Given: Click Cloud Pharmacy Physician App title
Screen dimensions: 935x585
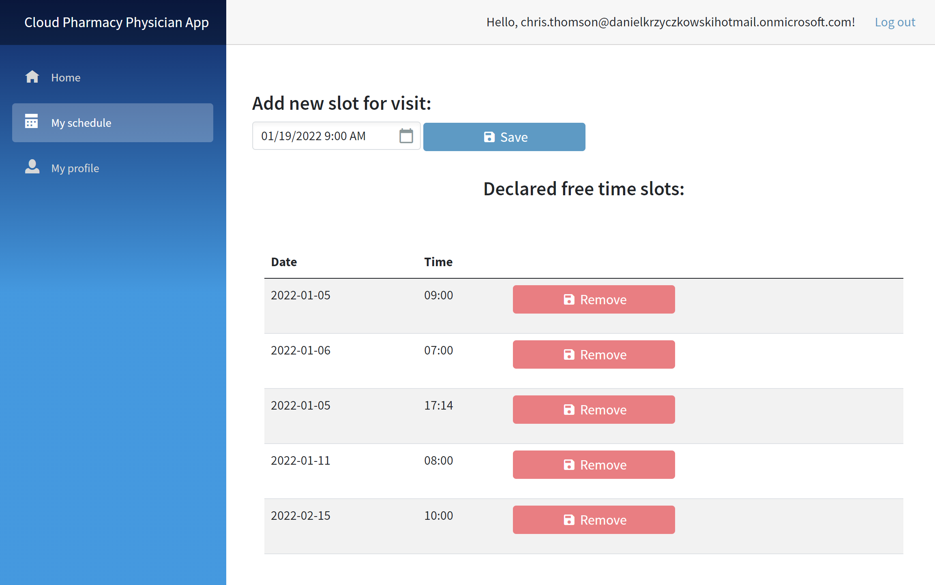Looking at the screenshot, I should tap(116, 22).
